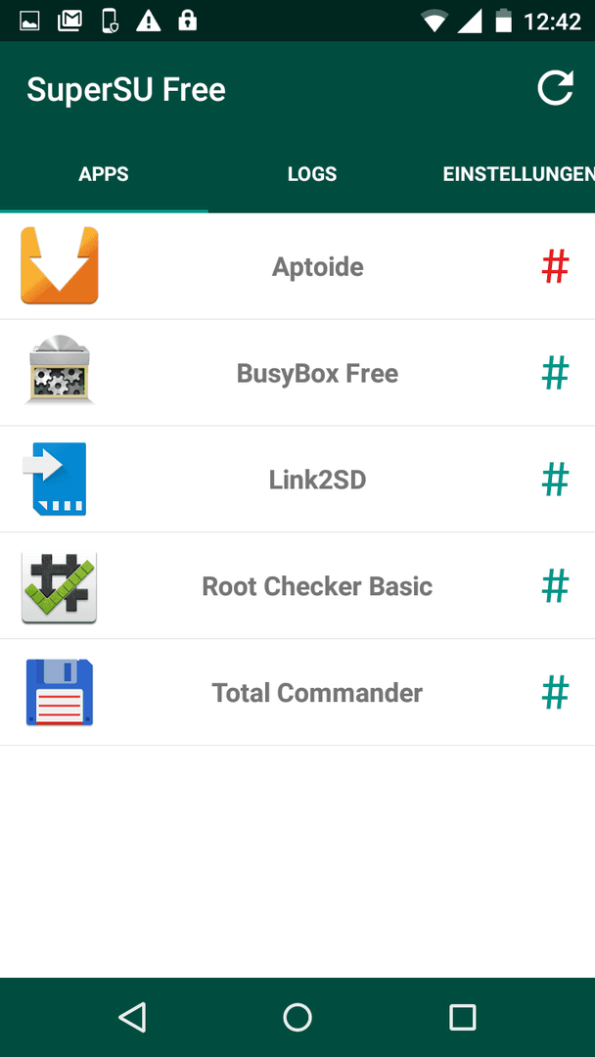The width and height of the screenshot is (595, 1057).
Task: Tap the hash beside Root Checker Basic
Action: coord(555,586)
